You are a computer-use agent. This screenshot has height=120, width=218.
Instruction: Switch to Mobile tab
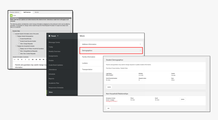[37, 12]
